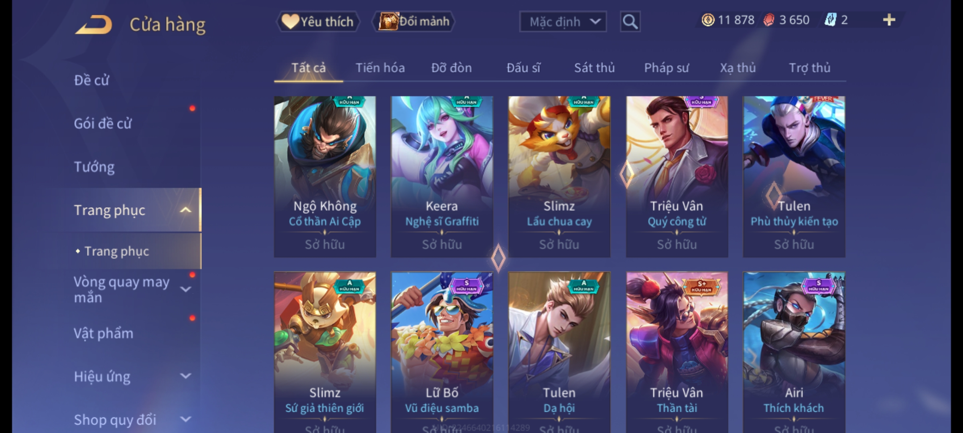Select Keera Nghệ sĩ Graffiti skin card

point(442,176)
